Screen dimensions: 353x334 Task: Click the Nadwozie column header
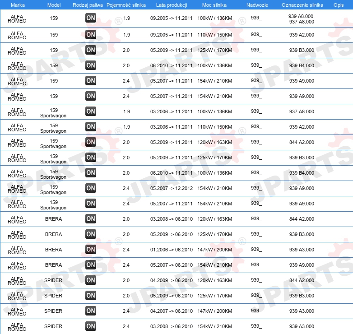(257, 5)
